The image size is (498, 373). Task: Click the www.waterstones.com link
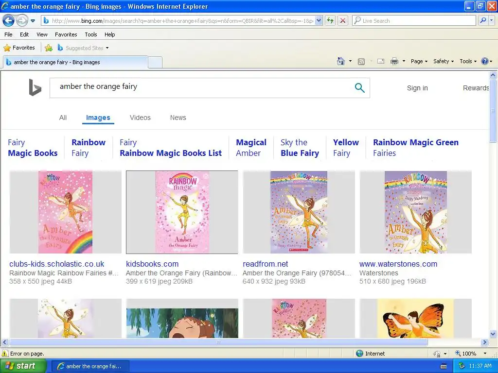click(x=398, y=264)
